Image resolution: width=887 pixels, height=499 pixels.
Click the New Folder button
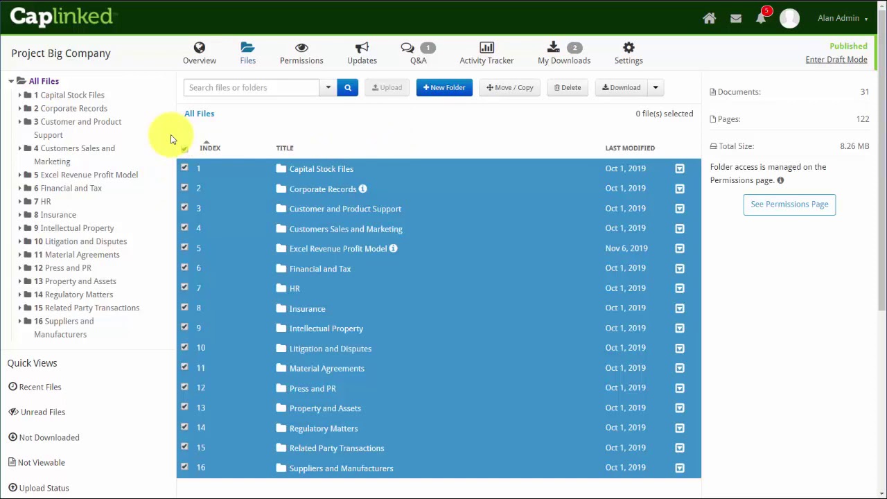tap(444, 87)
